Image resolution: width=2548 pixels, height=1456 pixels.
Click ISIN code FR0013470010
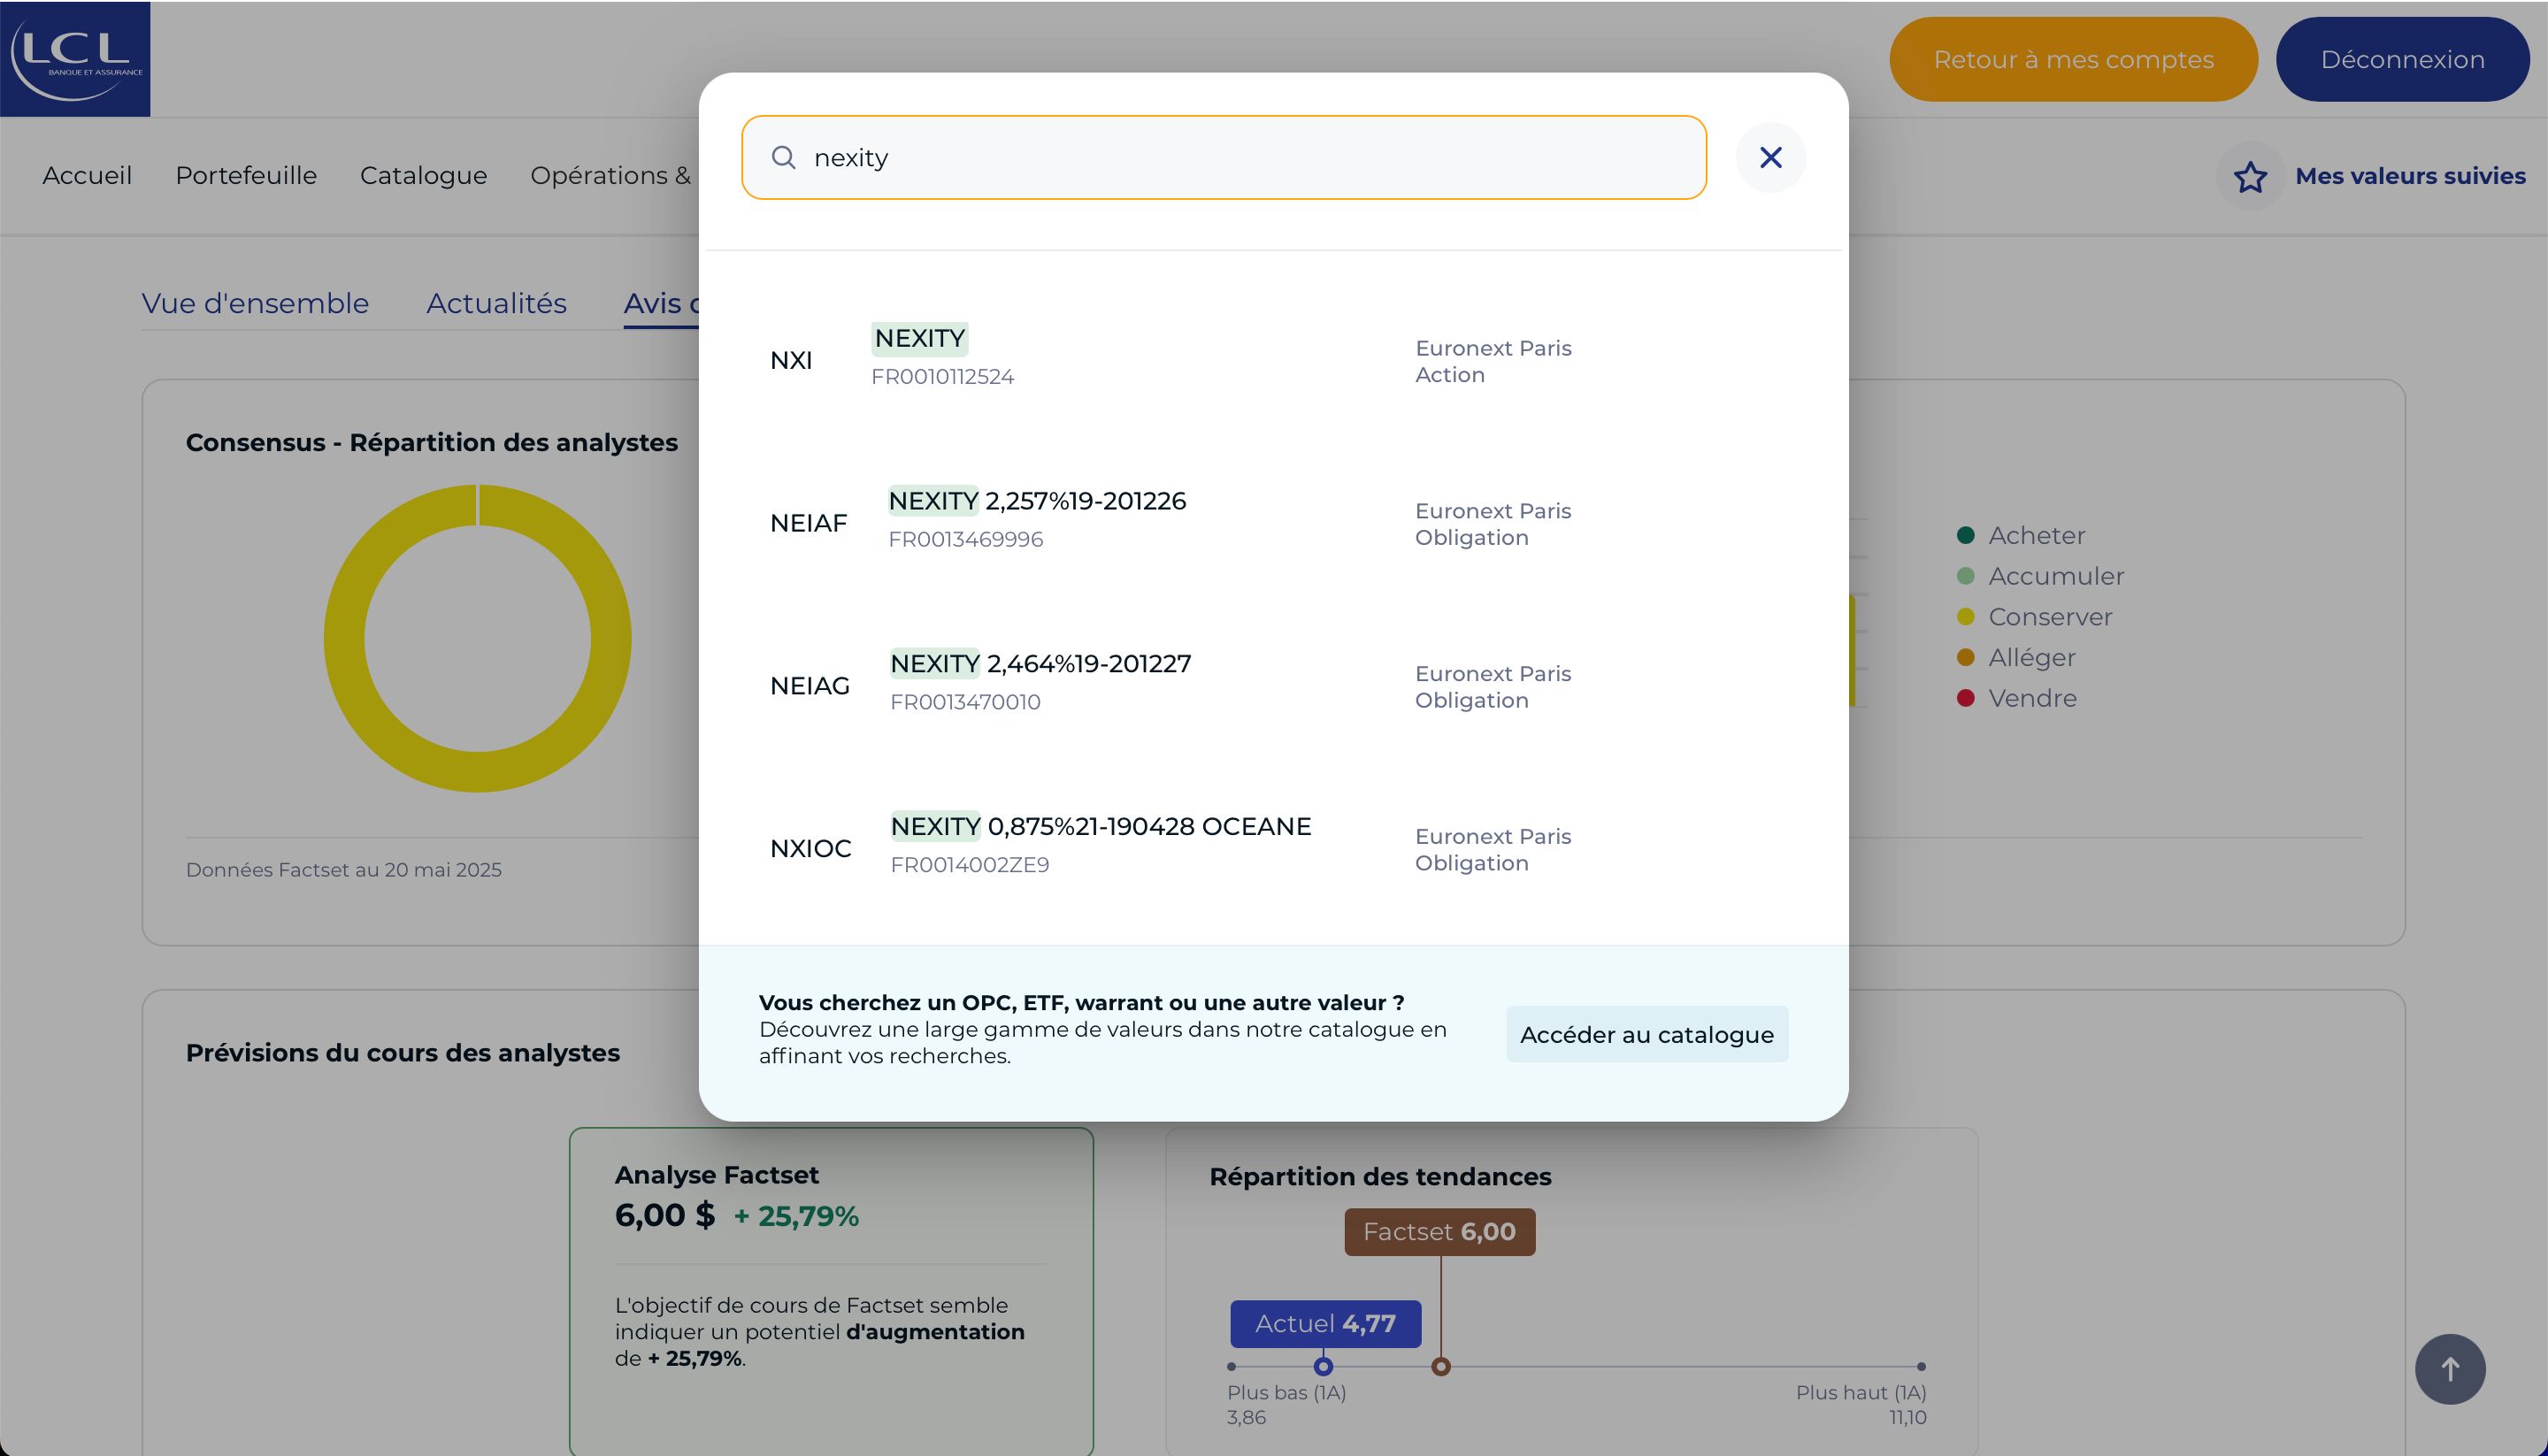[x=965, y=702]
